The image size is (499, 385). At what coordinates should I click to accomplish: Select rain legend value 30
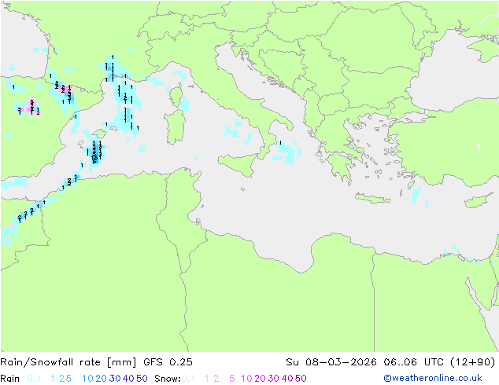(x=115, y=379)
